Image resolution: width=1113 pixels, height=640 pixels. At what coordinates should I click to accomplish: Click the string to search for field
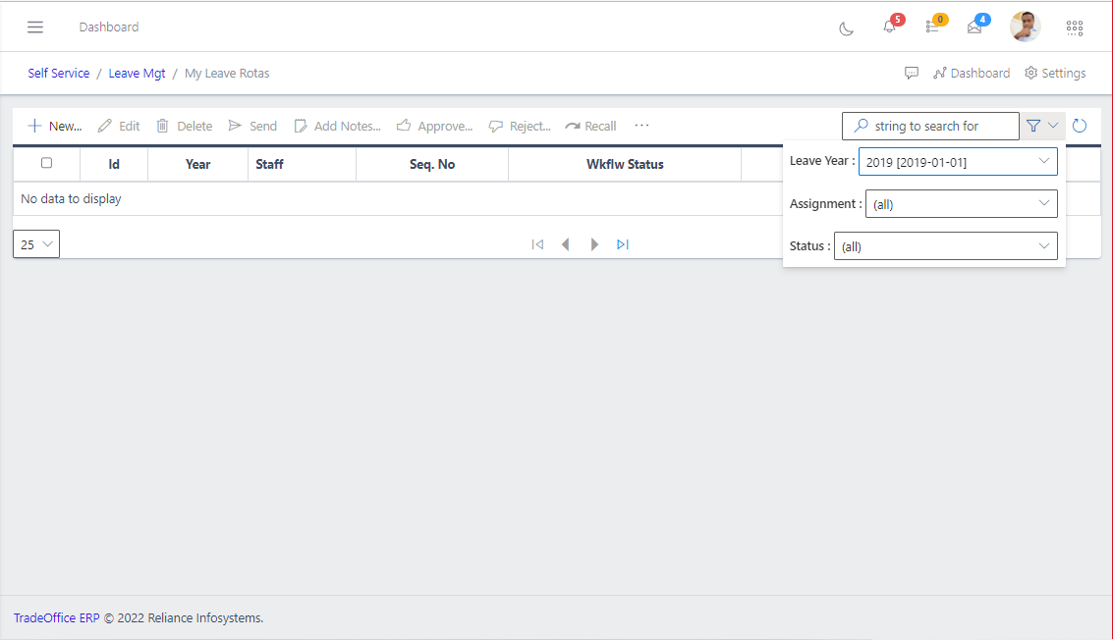point(930,126)
